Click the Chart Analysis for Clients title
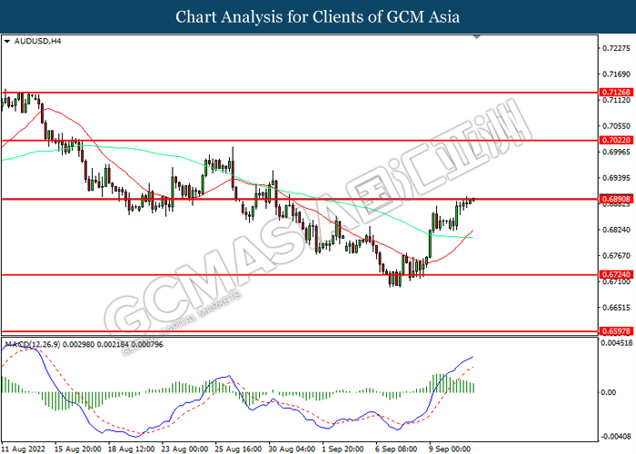The width and height of the screenshot is (636, 454). coord(318,17)
